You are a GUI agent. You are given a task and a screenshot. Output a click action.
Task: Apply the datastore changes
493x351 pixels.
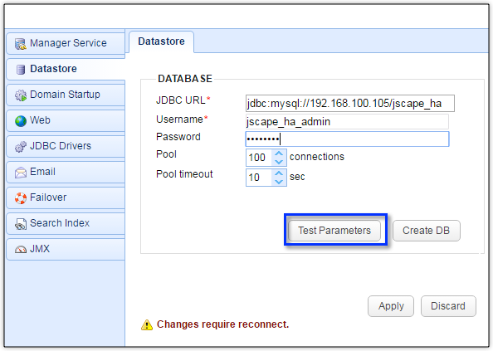click(x=391, y=306)
